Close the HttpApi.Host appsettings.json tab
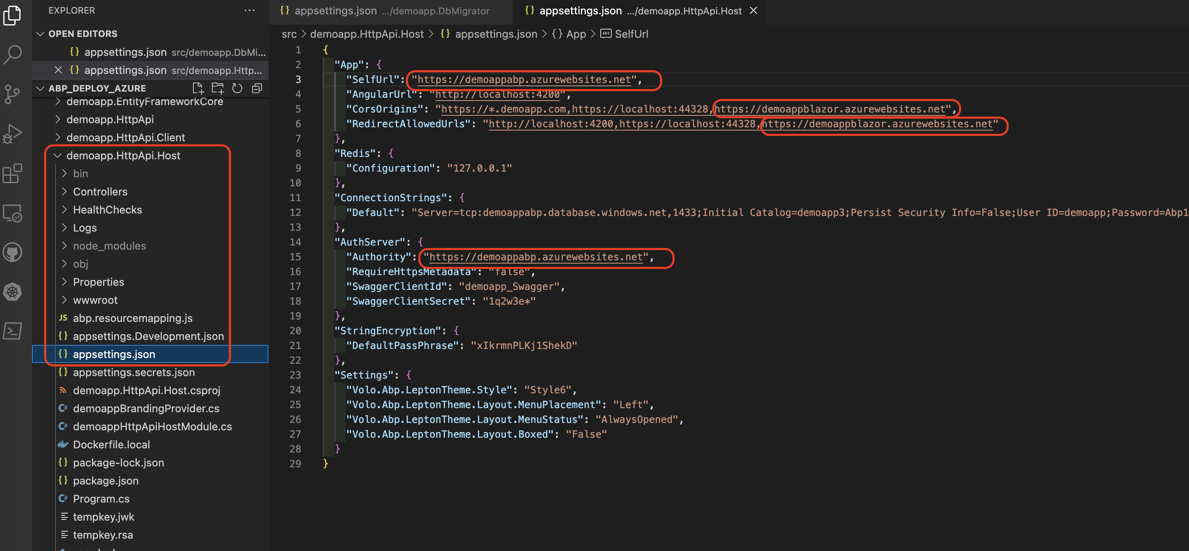The width and height of the screenshot is (1189, 551). pyautogui.click(x=753, y=11)
